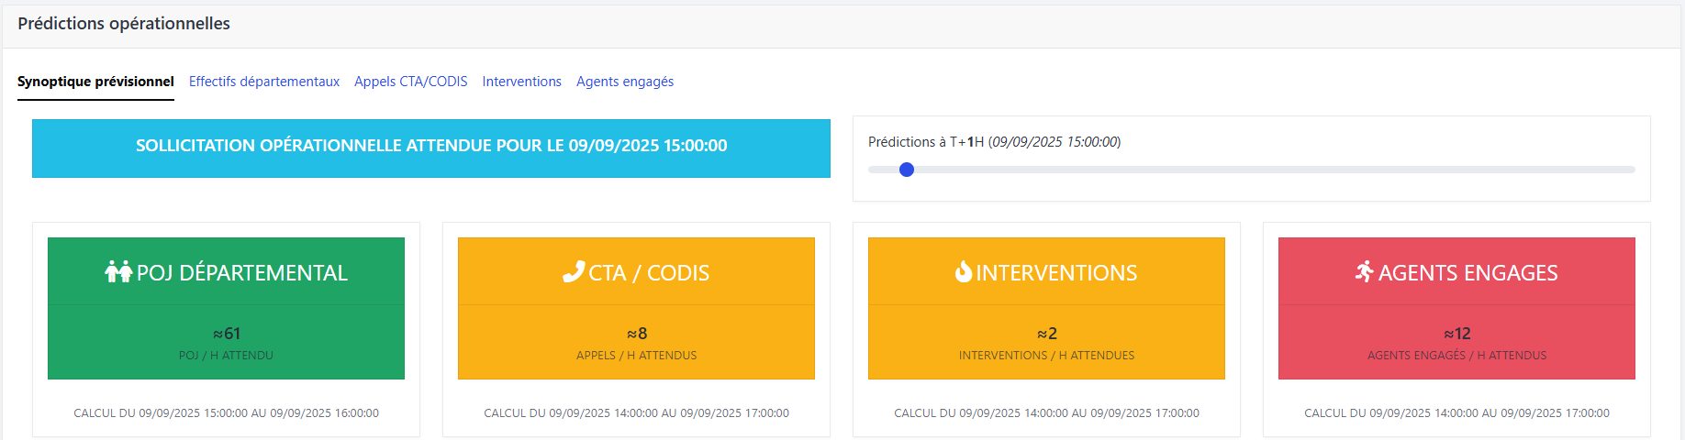Click the family icon on POJ Départemental card
This screenshot has width=1685, height=440.
click(118, 272)
